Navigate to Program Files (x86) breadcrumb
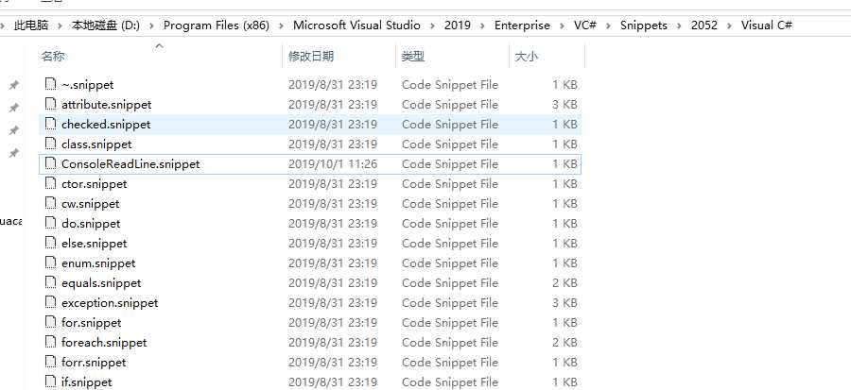This screenshot has height=390, width=851. pos(216,25)
